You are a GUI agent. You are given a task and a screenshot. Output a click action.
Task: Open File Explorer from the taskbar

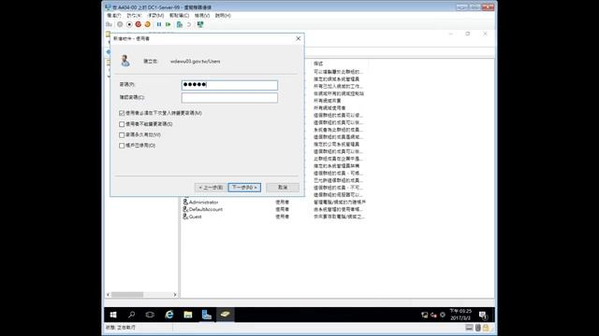[187, 315]
